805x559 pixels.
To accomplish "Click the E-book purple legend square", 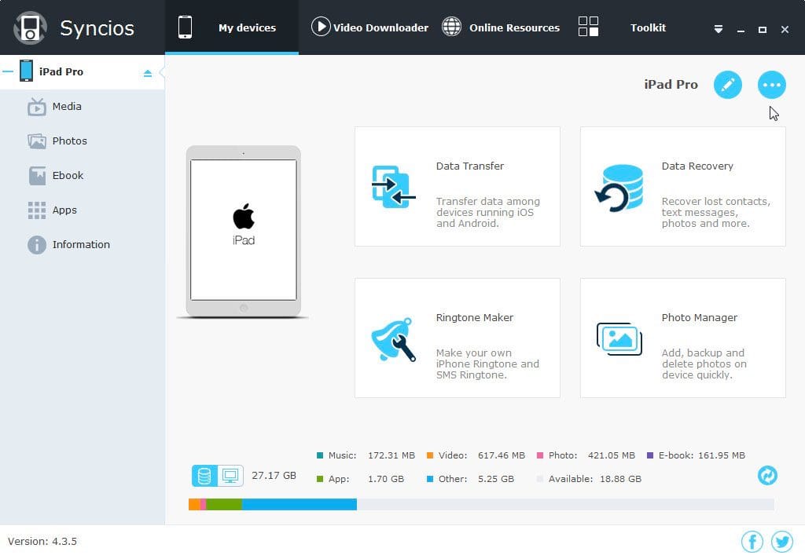I will point(650,455).
